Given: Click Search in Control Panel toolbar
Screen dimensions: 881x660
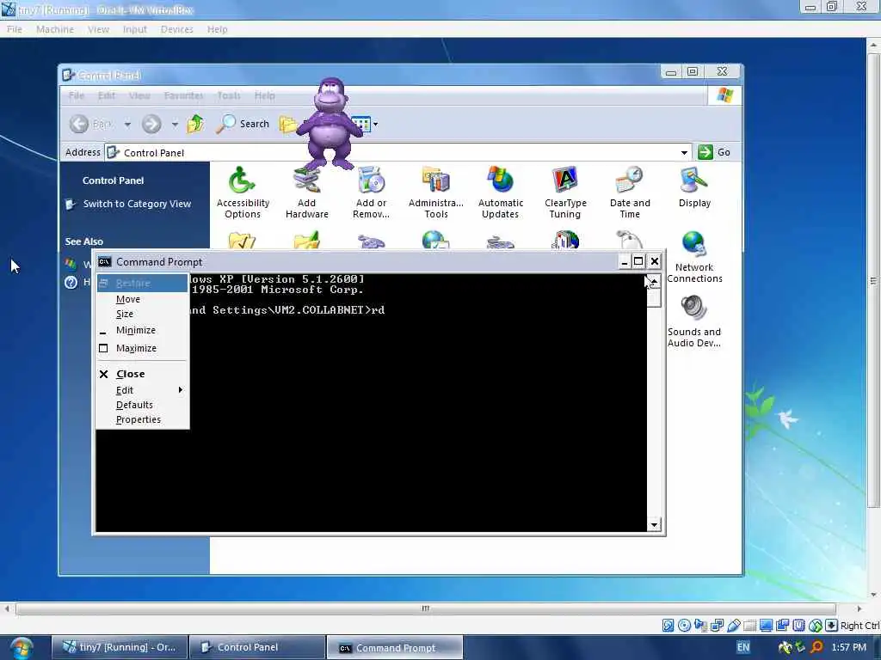Looking at the screenshot, I should (x=243, y=124).
